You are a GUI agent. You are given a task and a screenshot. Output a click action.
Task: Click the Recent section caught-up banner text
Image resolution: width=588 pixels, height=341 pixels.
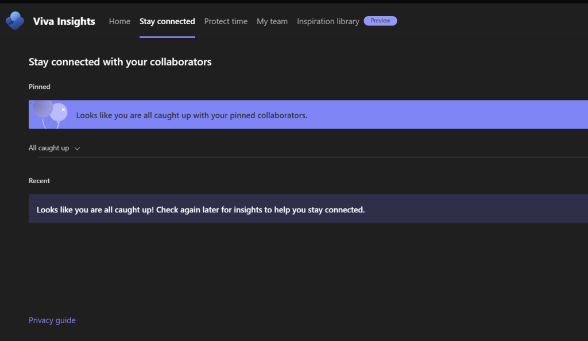pyautogui.click(x=200, y=210)
